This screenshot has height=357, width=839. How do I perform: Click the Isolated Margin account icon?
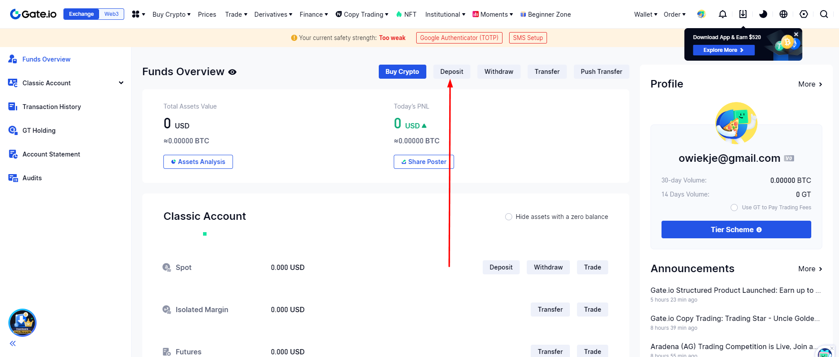pos(166,310)
